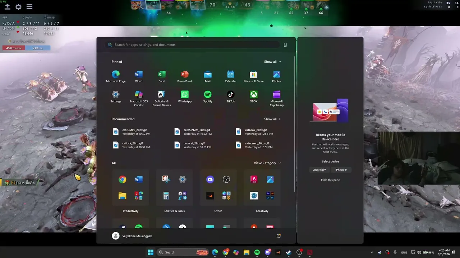This screenshot has width=460, height=258.
Task: Launch WhatsApp from pinned apps
Action: pyautogui.click(x=185, y=97)
